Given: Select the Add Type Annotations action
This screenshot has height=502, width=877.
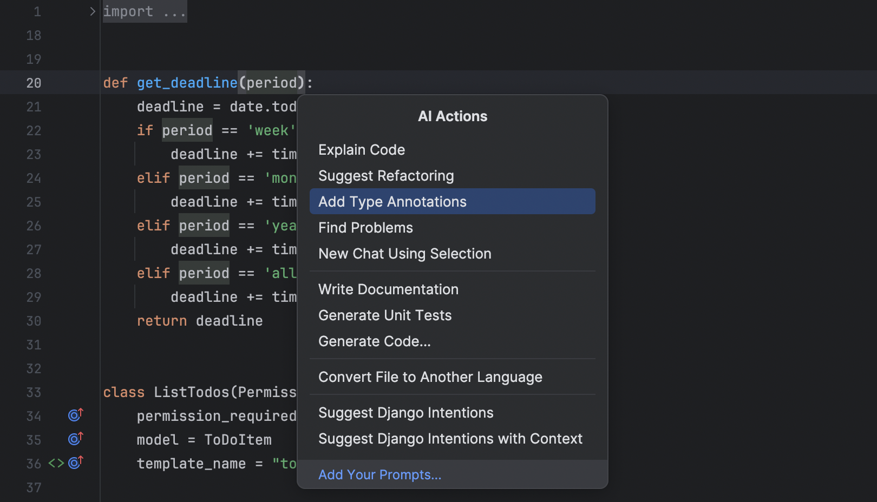Looking at the screenshot, I should coord(392,202).
